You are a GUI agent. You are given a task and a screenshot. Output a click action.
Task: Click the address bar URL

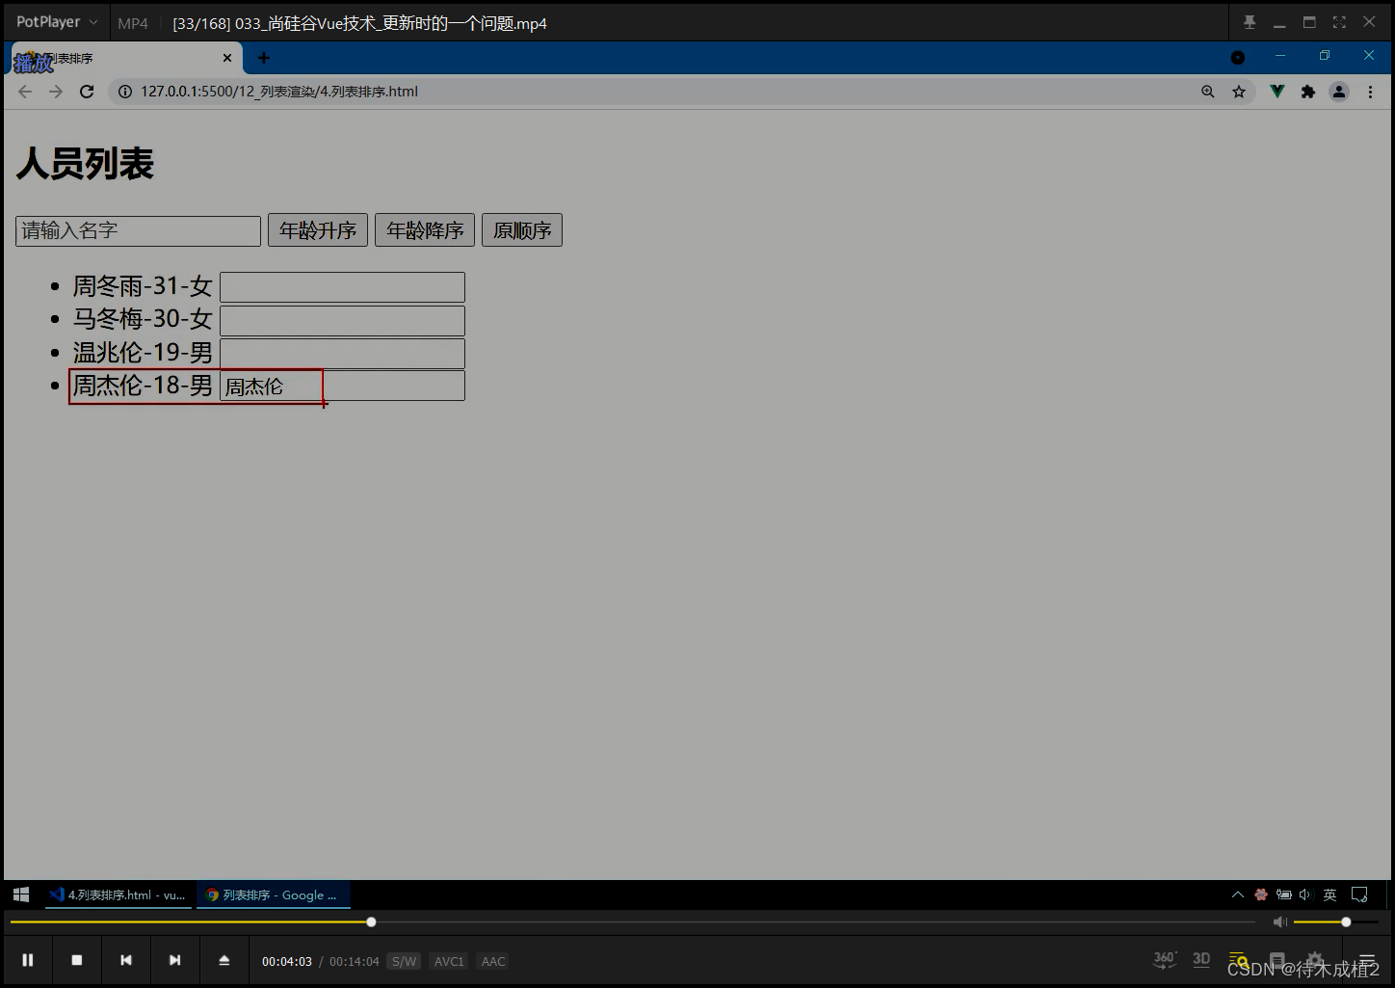(279, 92)
